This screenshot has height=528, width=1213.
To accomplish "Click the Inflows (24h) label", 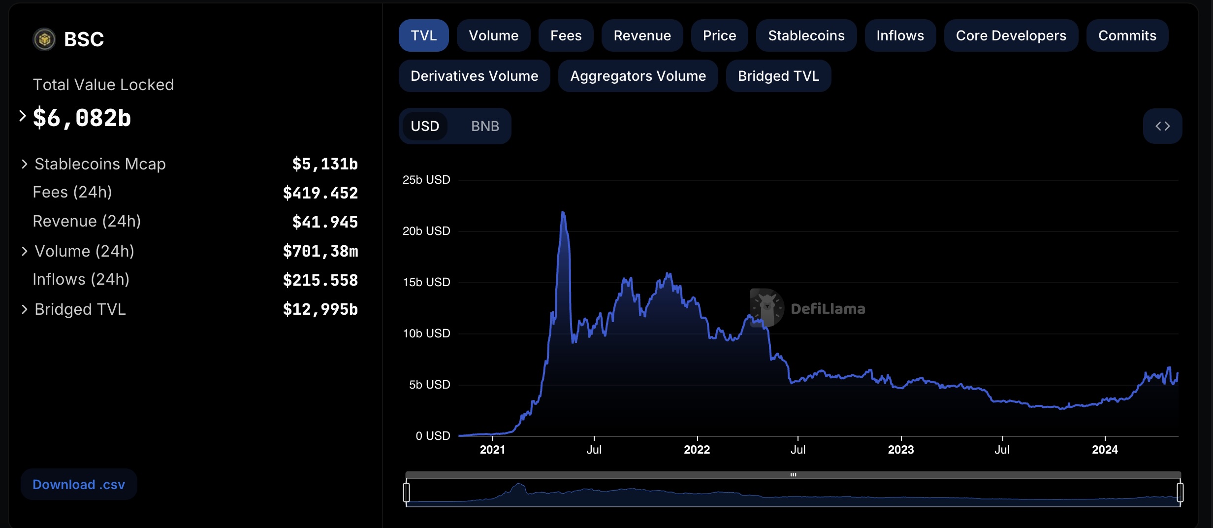I will [81, 279].
